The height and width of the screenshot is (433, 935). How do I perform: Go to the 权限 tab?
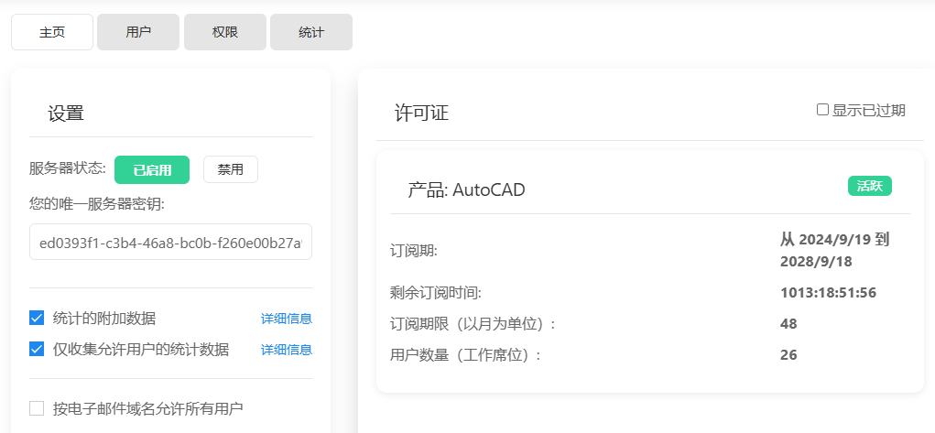click(225, 32)
